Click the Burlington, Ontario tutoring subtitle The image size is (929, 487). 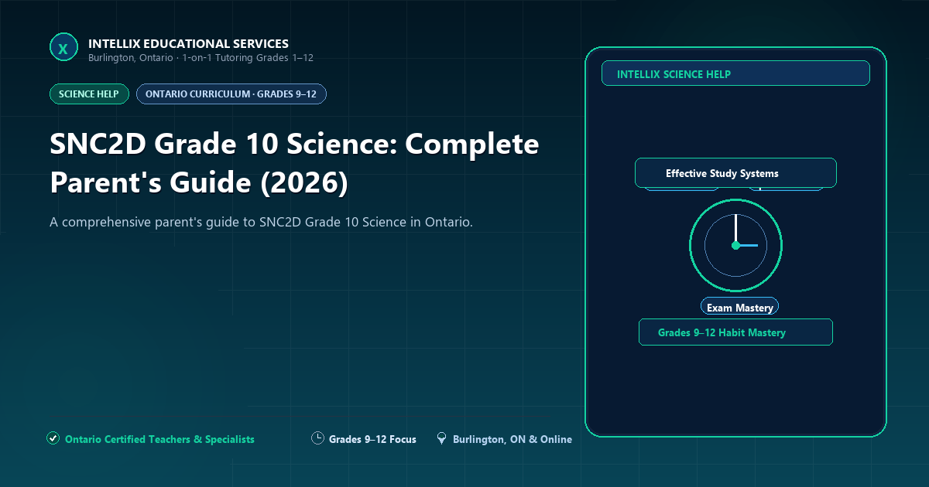201,58
